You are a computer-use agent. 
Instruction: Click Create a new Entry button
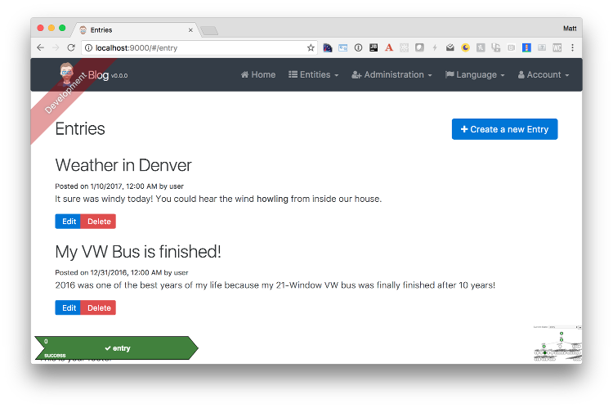click(504, 129)
